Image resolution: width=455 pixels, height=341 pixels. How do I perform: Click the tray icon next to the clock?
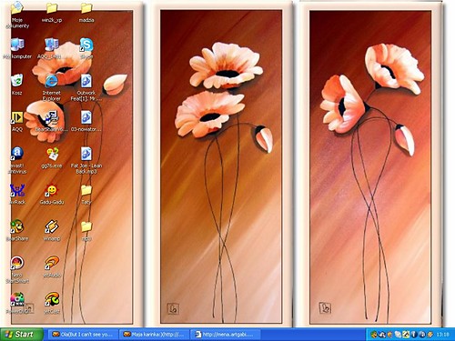[x=430, y=335]
